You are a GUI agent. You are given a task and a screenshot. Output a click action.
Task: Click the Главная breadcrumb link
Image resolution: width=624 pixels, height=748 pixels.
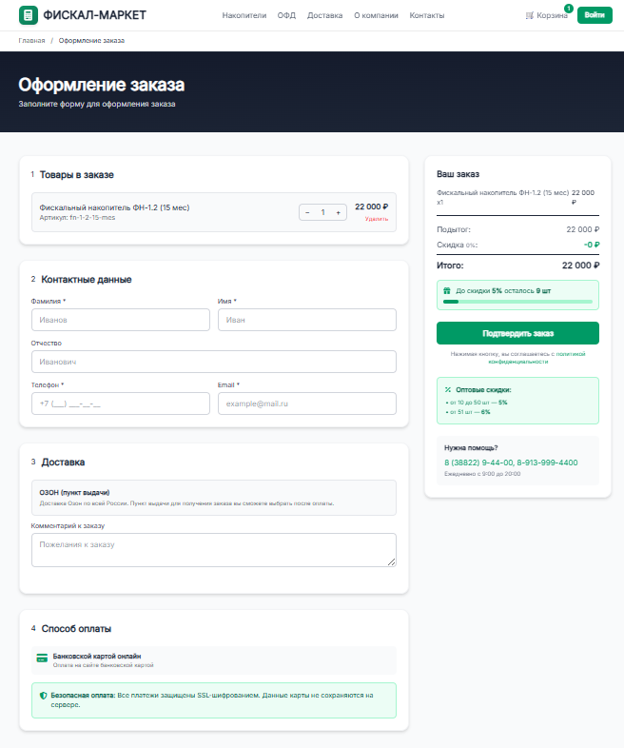point(31,41)
